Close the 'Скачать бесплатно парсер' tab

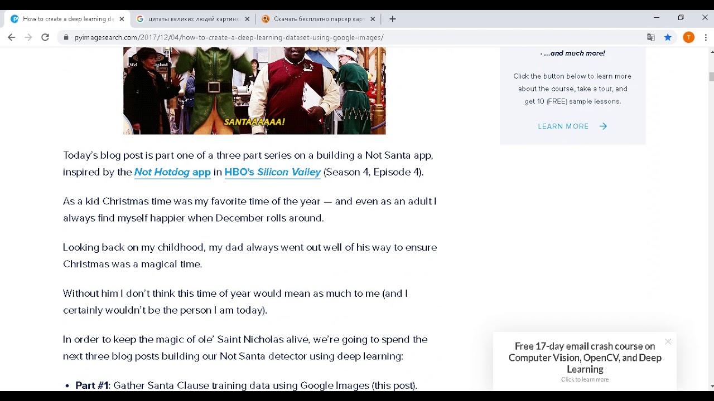373,19
